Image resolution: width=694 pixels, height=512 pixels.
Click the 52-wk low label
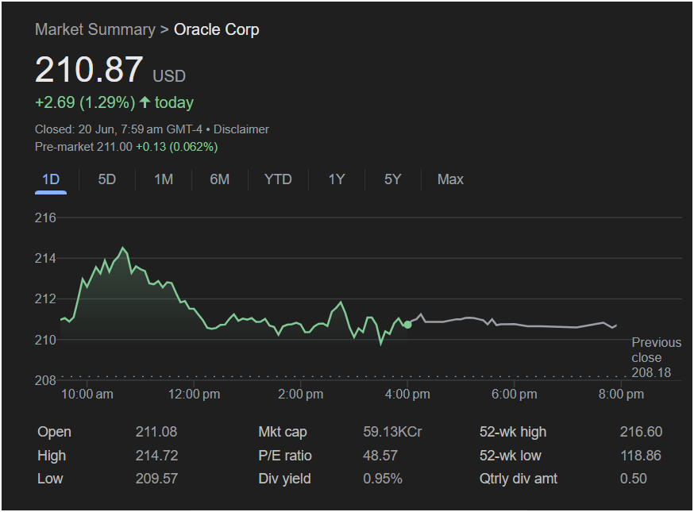coord(511,456)
